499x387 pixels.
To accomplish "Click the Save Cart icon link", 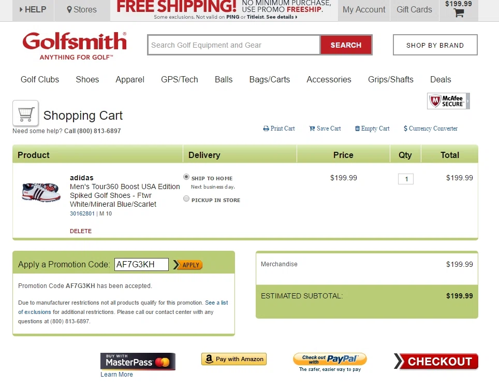I will (x=312, y=128).
